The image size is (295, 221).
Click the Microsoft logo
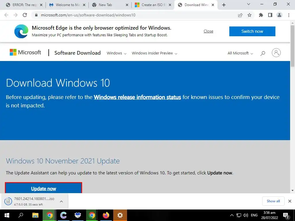(x=25, y=52)
